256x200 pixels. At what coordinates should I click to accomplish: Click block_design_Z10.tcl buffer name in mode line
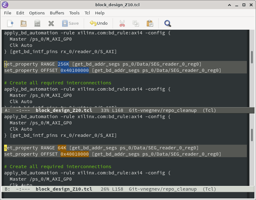64,189
